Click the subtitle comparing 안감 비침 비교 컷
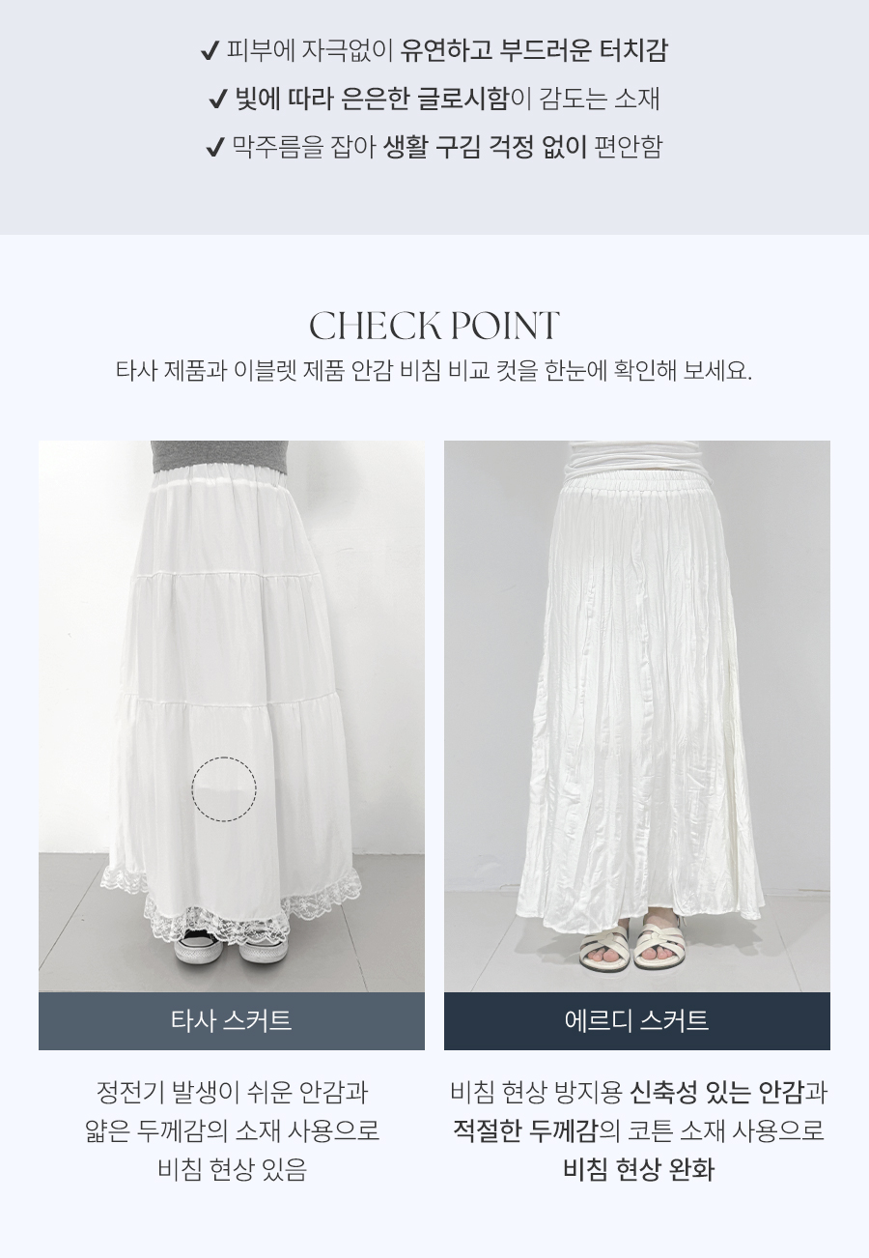This screenshot has width=869, height=1258. coord(434,371)
